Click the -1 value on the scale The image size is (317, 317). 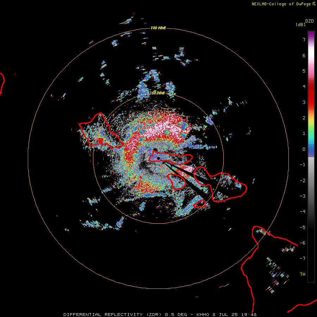tap(303, 165)
